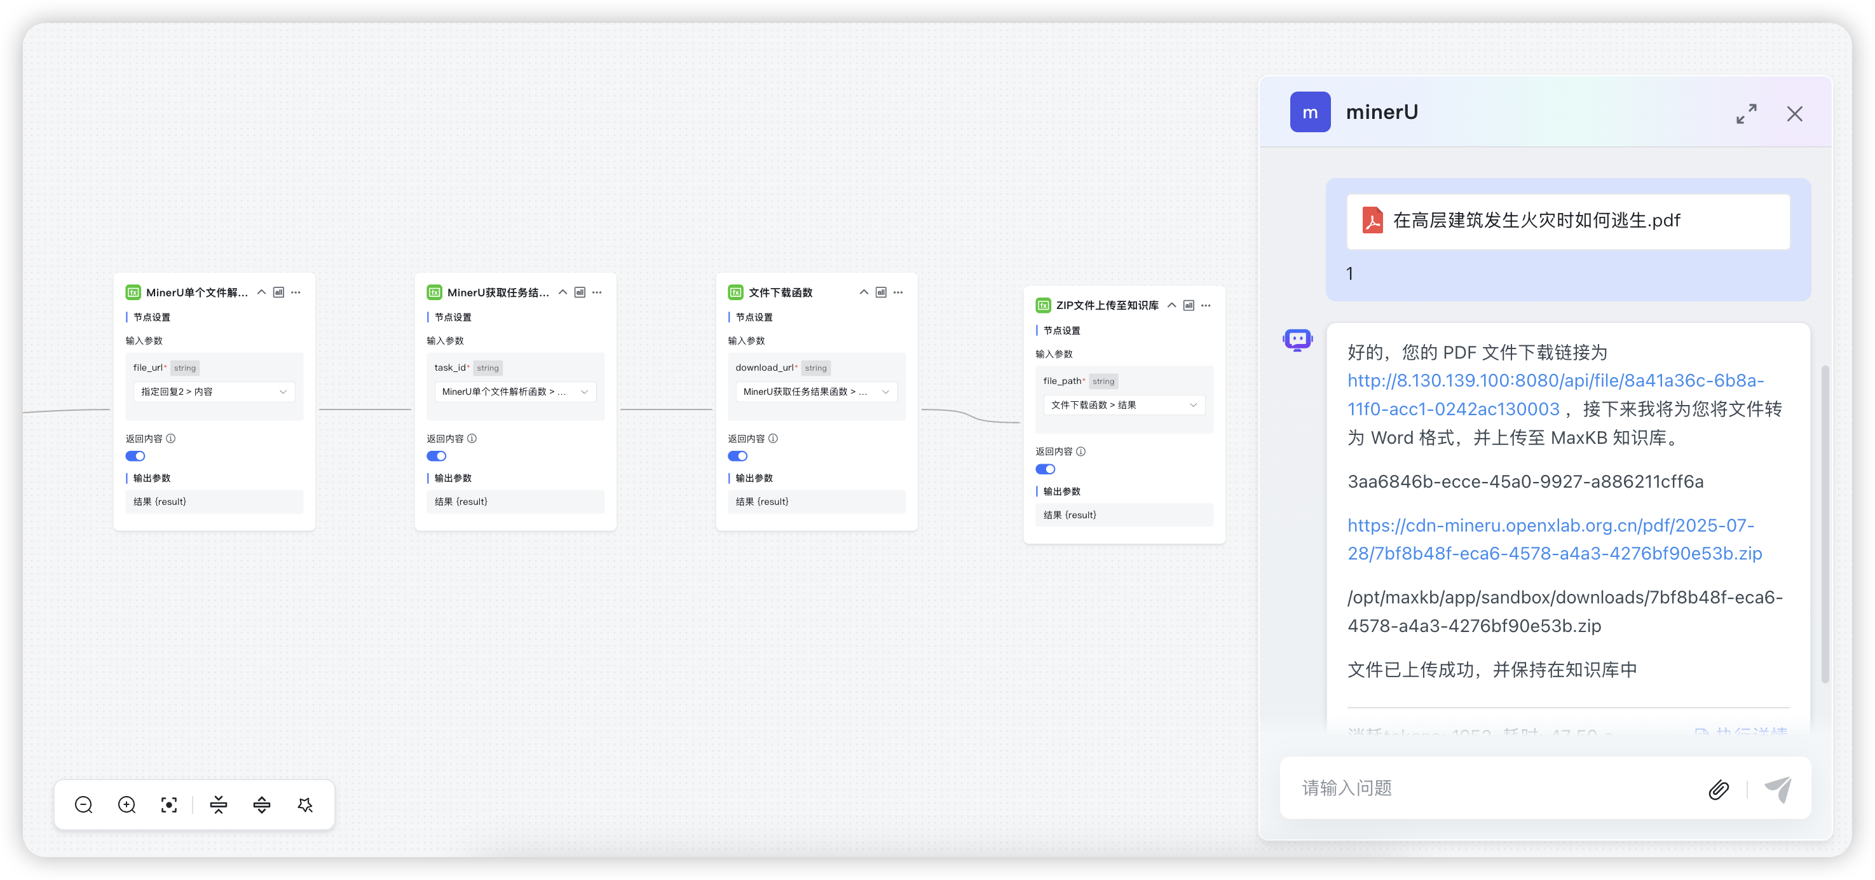Collapse the MinerU单个文件解析 node
1875x880 pixels.
(x=261, y=292)
